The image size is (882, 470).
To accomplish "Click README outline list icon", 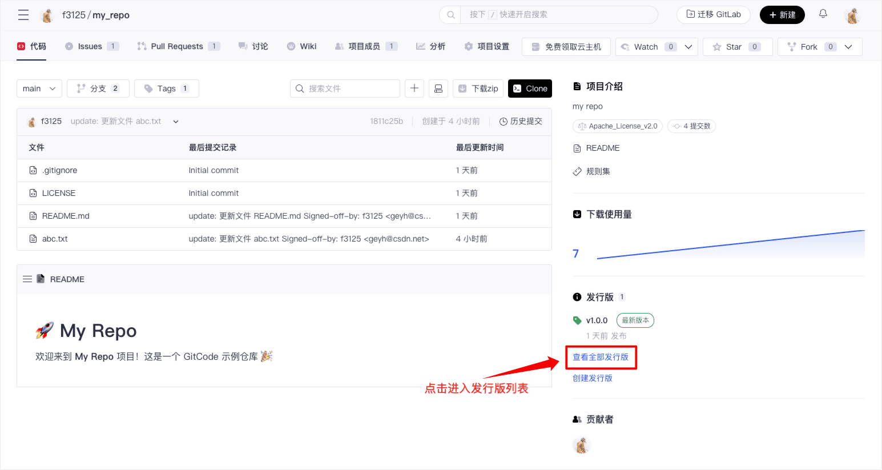I will tap(27, 279).
